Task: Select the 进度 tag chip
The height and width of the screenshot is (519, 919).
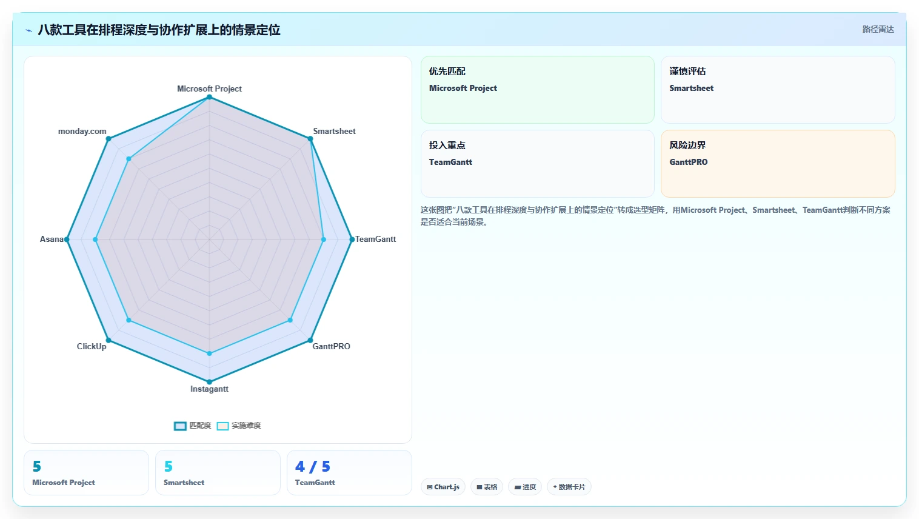Action: pos(525,487)
